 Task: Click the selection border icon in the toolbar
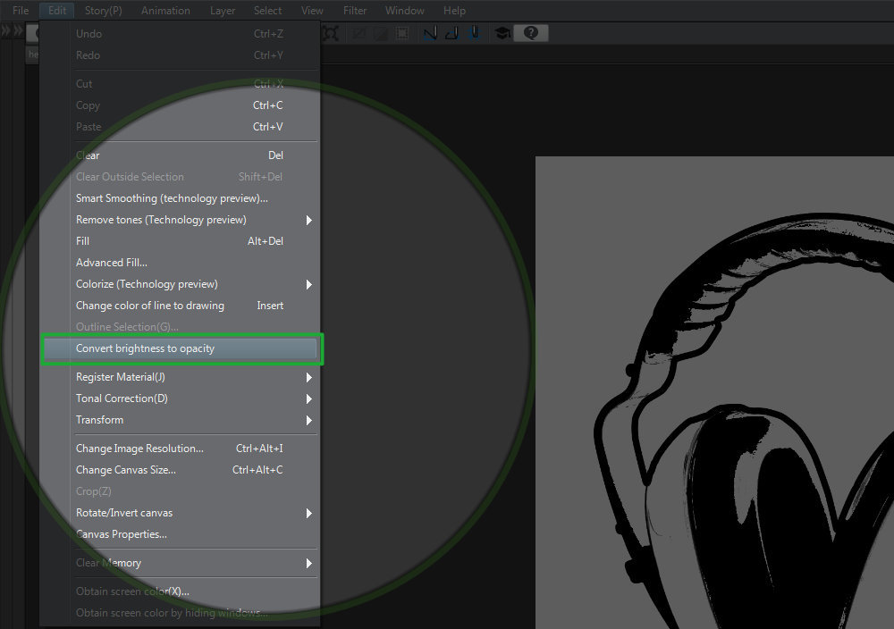[x=402, y=33]
